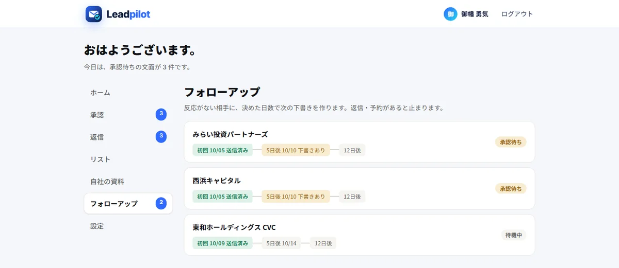Viewport: 619px width, 268px height.
Task: Click 承認待ち badge on 西浜キャピタル
Action: tap(511, 189)
